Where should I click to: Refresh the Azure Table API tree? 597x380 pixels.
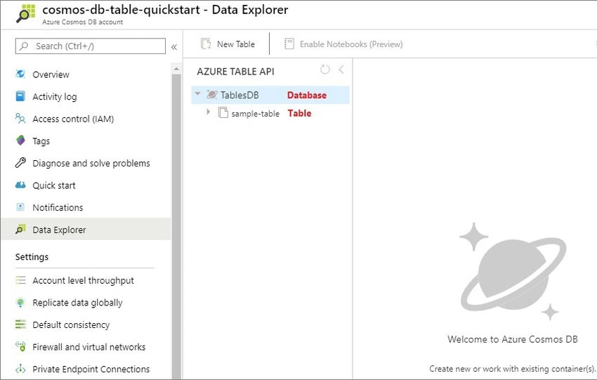(x=324, y=70)
